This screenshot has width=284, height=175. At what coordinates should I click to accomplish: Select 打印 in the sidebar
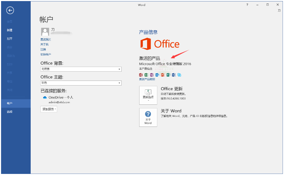click(x=10, y=64)
